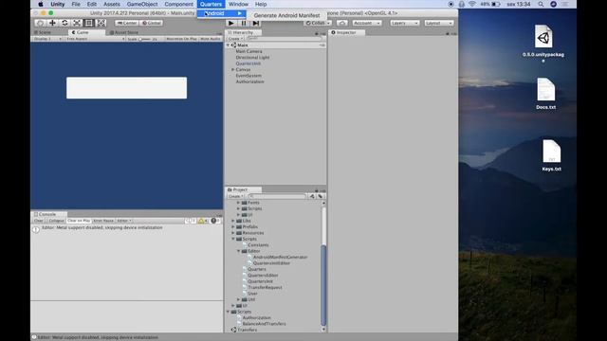Expand the Resources folder in Project
This screenshot has width=607, height=341.
(233, 233)
